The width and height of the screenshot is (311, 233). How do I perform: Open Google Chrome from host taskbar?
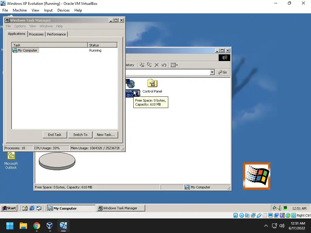click(x=36, y=226)
